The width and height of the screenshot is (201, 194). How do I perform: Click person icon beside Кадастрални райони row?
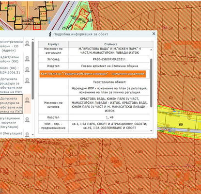27,59
